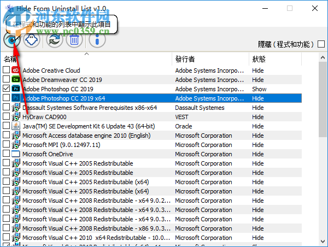Click the Dreamweaver CC 2019 icon
Image resolution: width=328 pixels, height=247 pixels.
(x=16, y=79)
